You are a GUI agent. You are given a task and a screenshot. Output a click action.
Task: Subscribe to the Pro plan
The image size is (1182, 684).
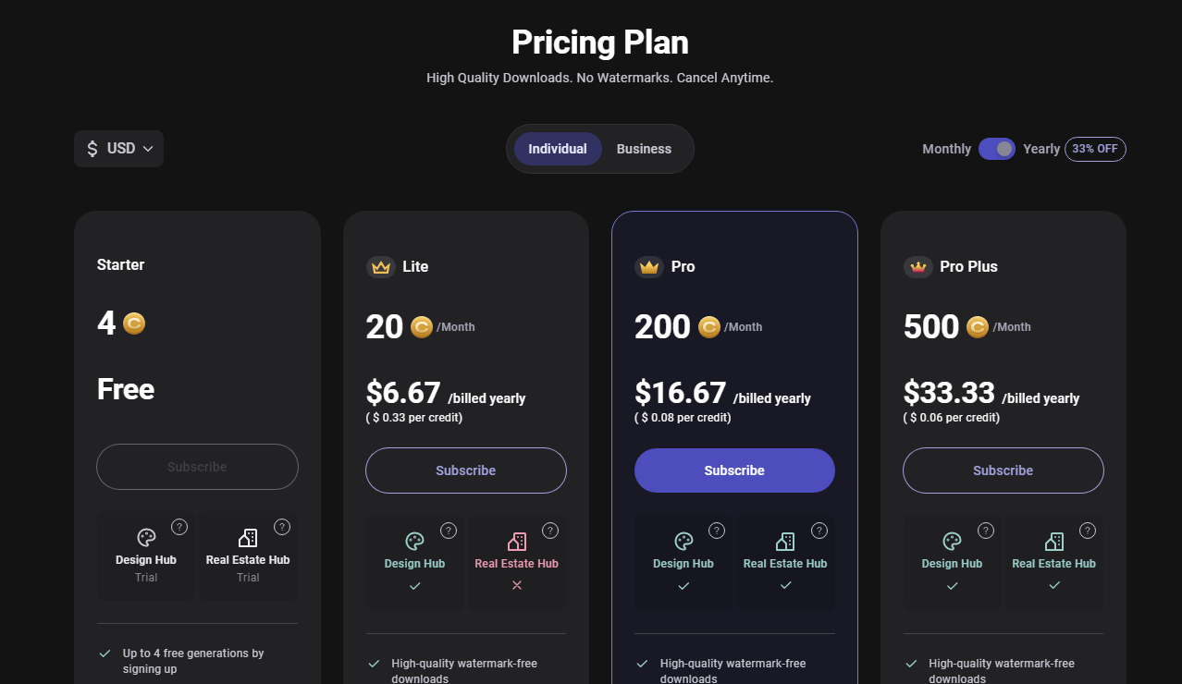pyautogui.click(x=734, y=470)
